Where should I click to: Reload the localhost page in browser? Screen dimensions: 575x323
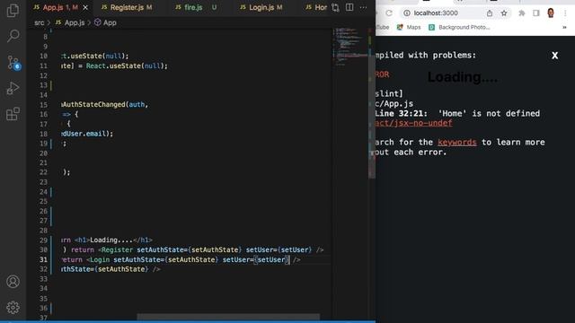[389, 13]
